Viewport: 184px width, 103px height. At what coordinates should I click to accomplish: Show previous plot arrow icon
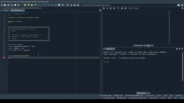(122, 8)
